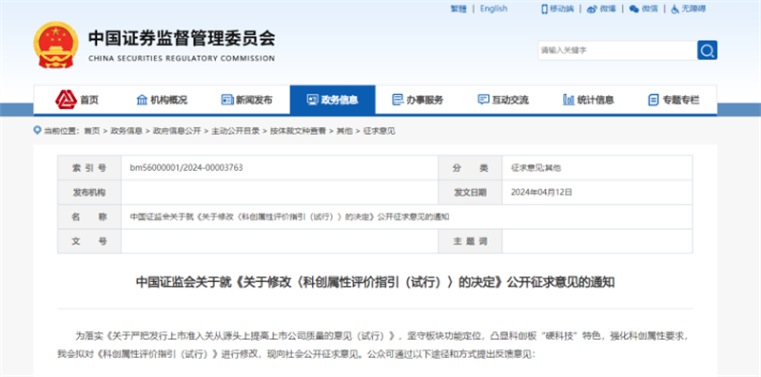Click the 索引号 label cell
The width and height of the screenshot is (761, 377).
[x=89, y=168]
